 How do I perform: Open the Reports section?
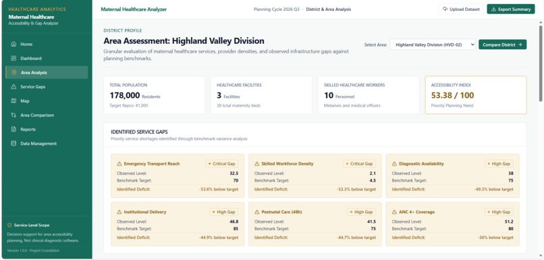[x=47, y=130]
